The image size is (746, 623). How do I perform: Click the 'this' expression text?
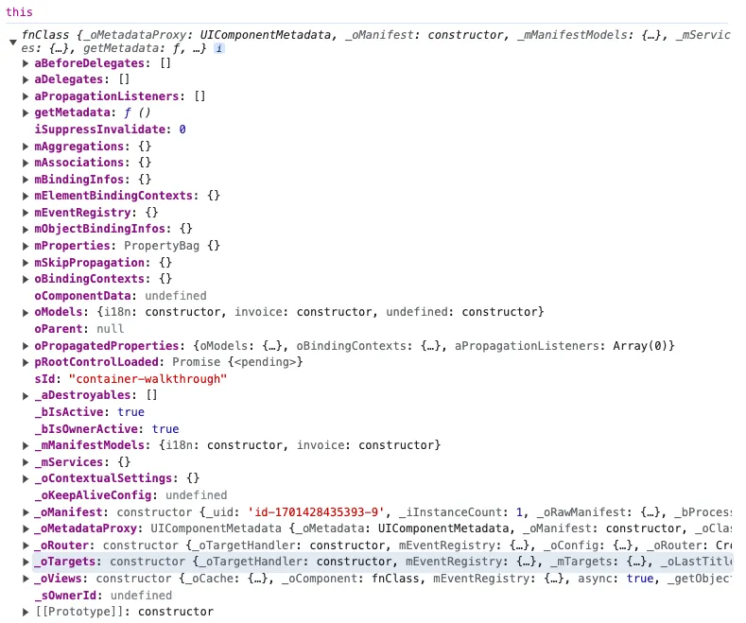pos(19,12)
